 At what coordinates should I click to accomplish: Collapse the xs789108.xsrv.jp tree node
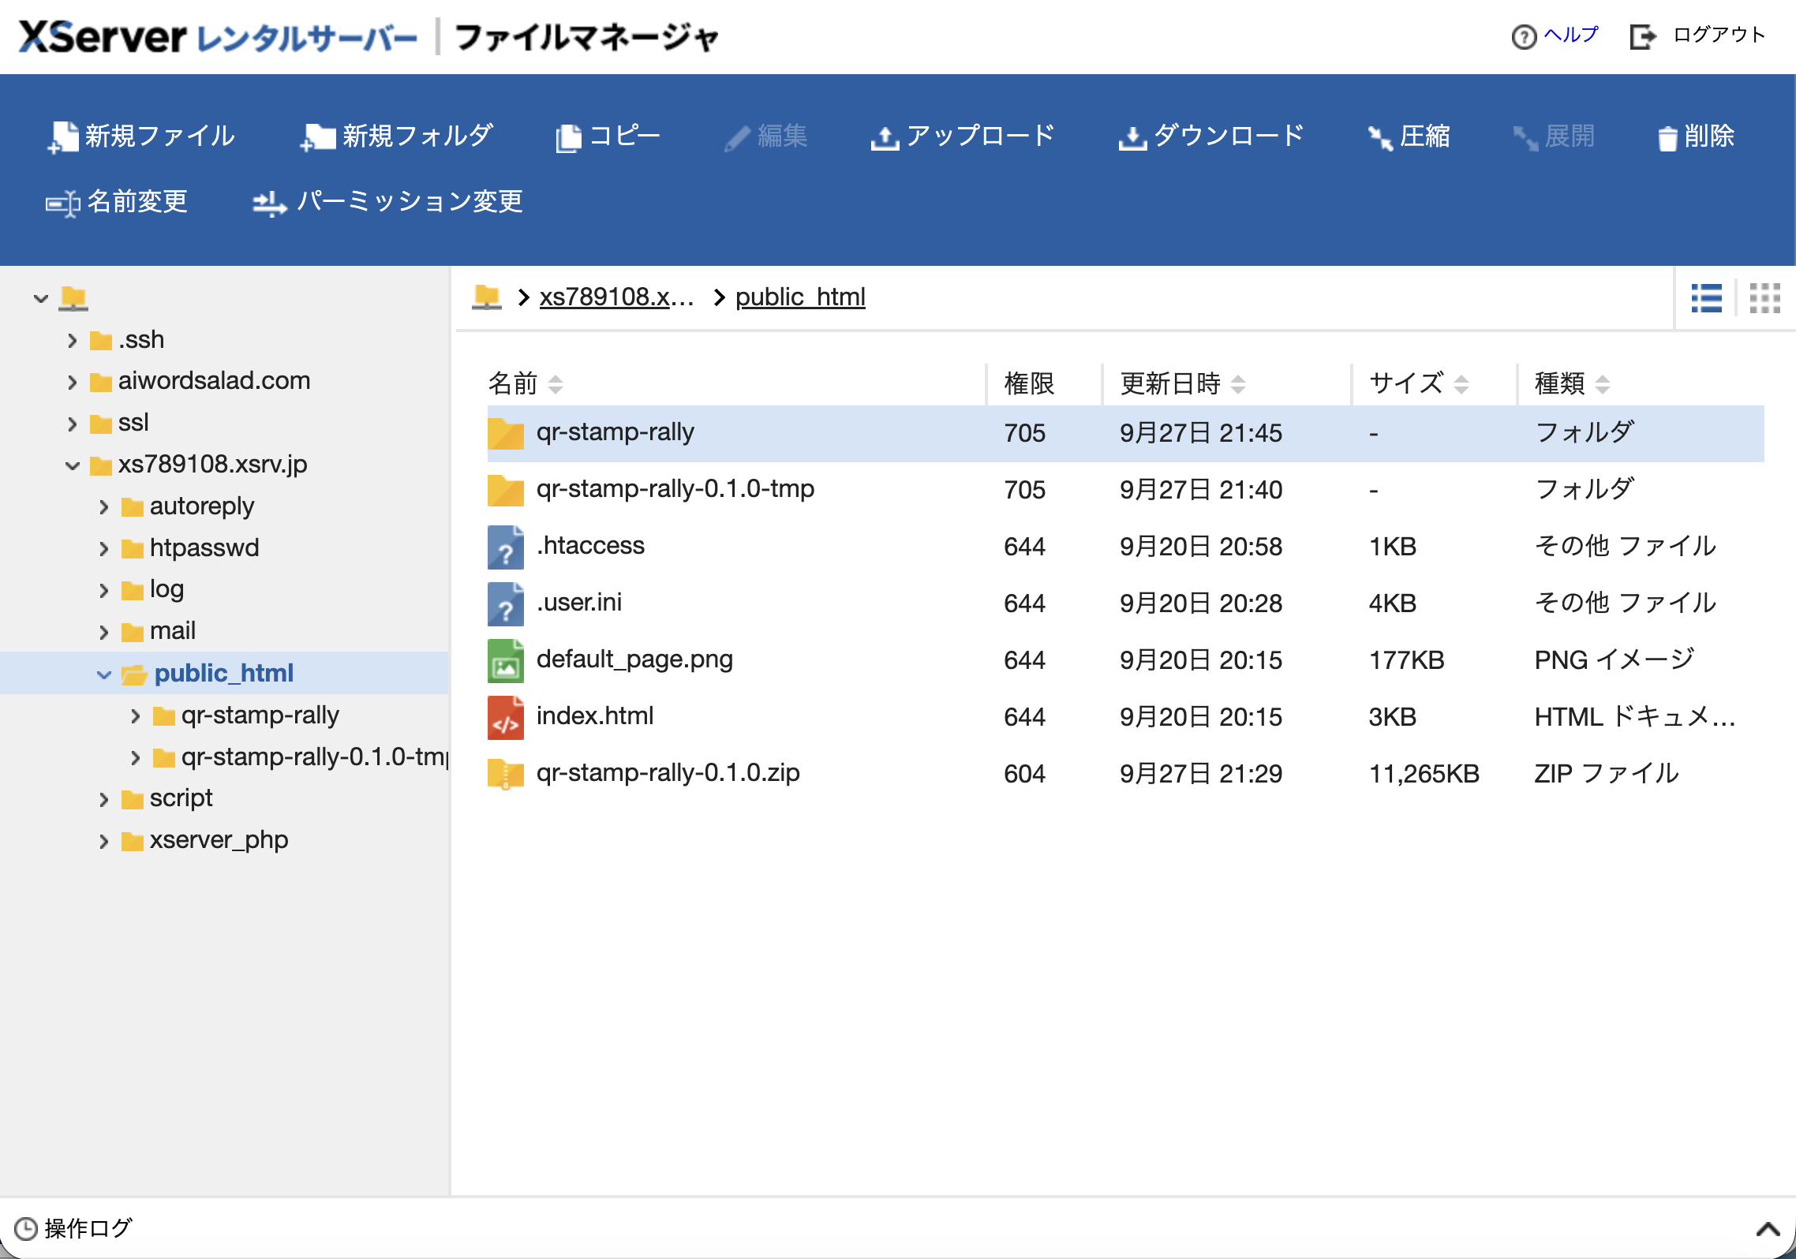coord(72,465)
